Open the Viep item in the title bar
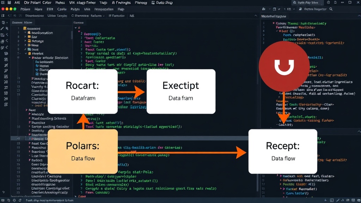The width and height of the screenshot is (361, 203). pos(103,3)
